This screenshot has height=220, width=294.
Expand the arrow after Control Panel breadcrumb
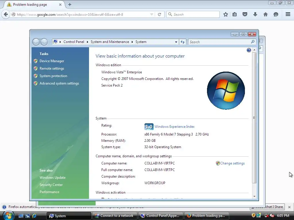87,42
